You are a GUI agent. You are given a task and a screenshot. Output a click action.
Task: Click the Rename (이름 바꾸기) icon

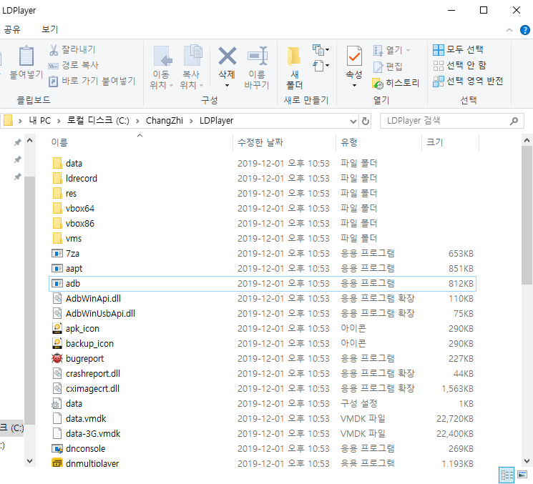[x=257, y=56]
